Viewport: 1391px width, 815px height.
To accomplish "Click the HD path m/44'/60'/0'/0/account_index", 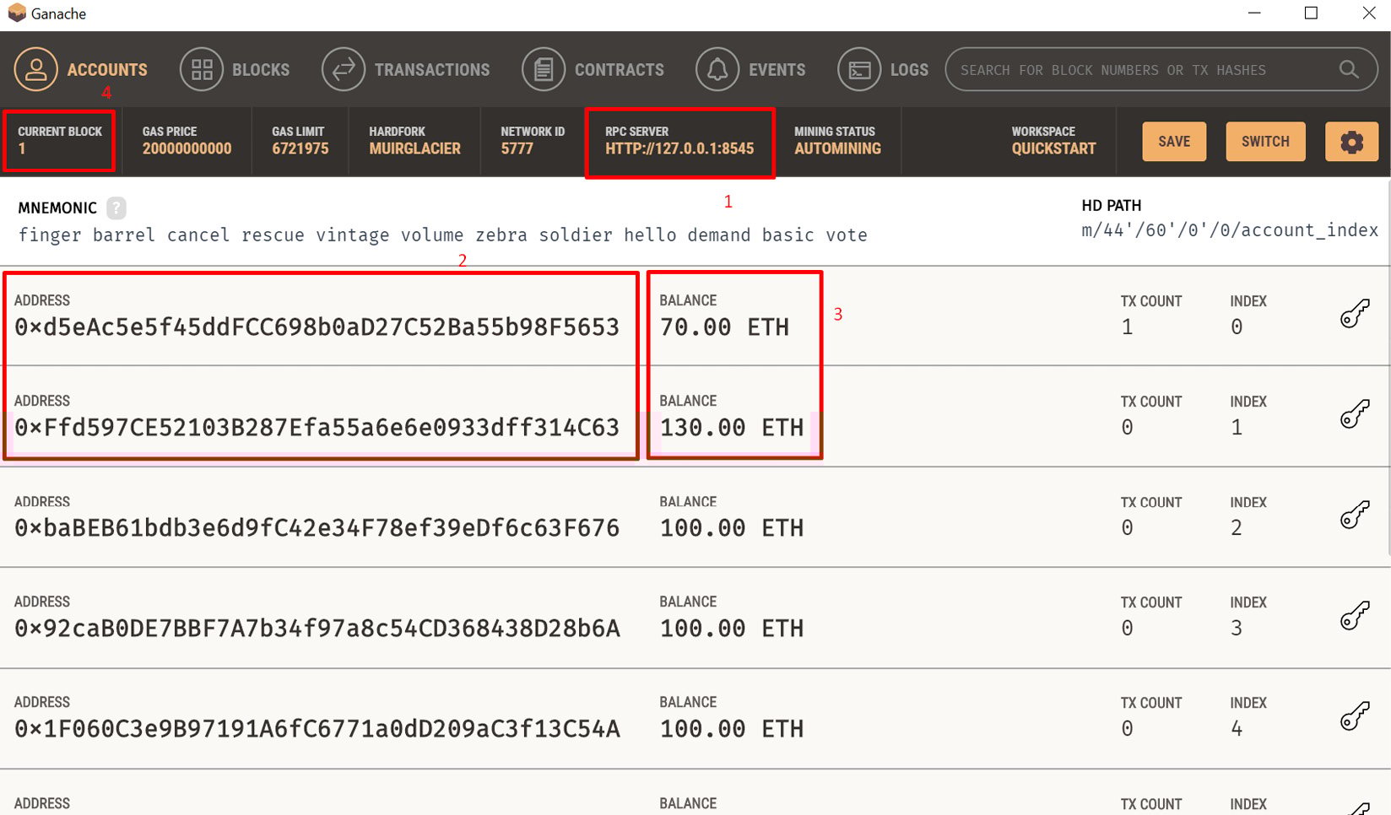I will coord(1230,230).
